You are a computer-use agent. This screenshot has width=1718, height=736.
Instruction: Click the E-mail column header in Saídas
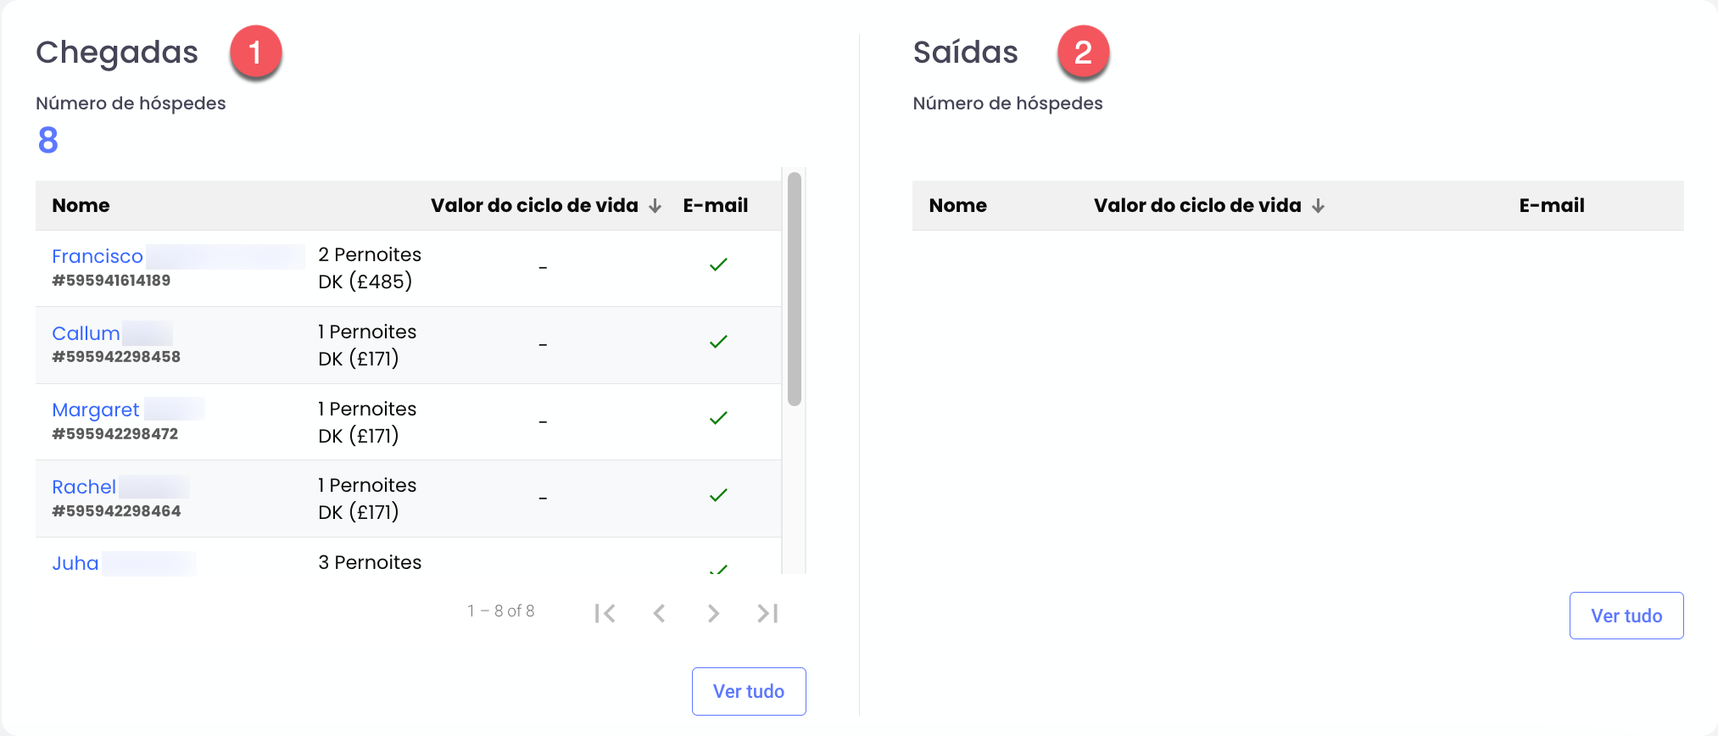[x=1552, y=205]
